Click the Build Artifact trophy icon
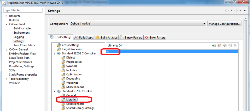250x111 pixels. pos(97,37)
